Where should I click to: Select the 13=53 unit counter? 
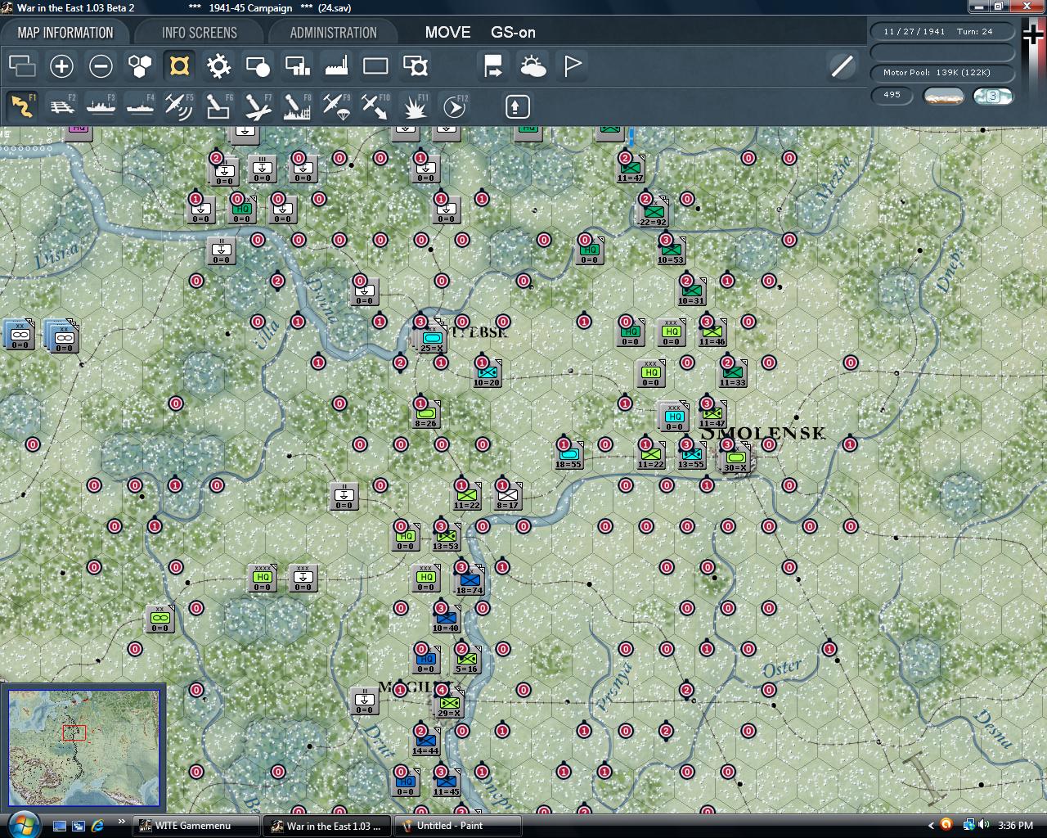coord(446,538)
